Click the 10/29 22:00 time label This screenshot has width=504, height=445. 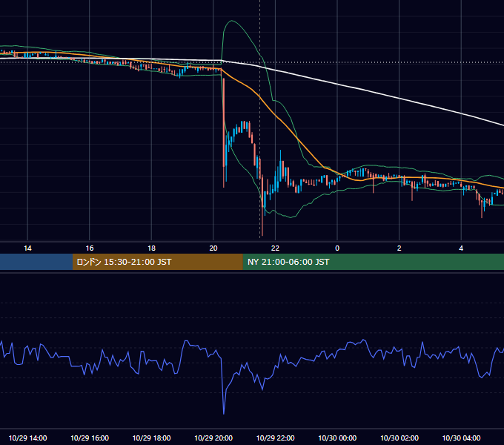[275, 438]
